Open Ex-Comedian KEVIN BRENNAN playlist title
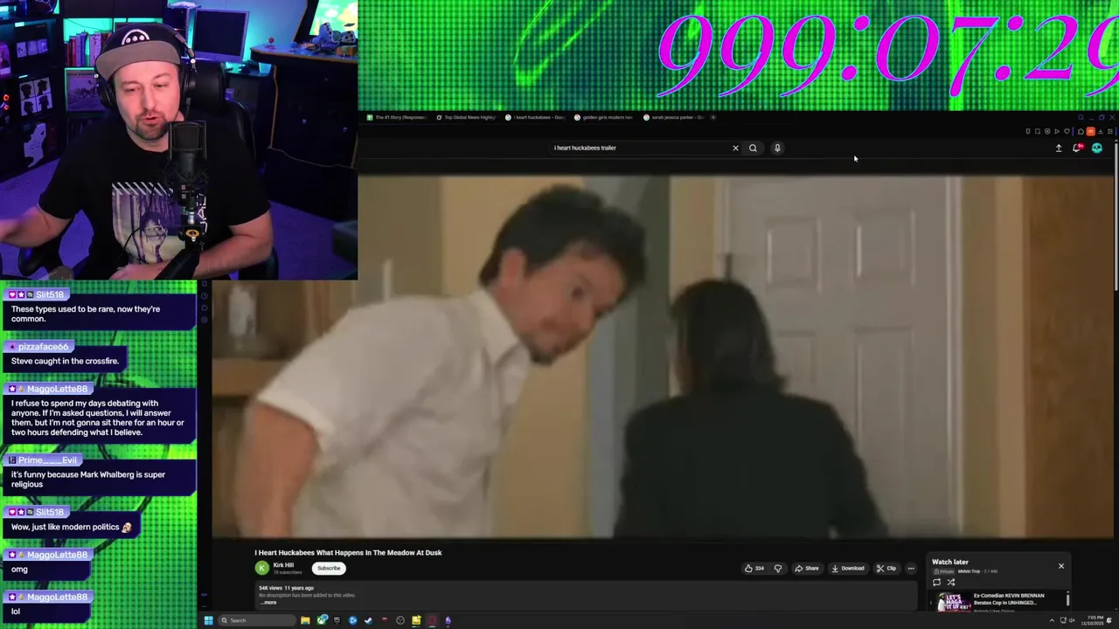The image size is (1119, 629). 1007,599
